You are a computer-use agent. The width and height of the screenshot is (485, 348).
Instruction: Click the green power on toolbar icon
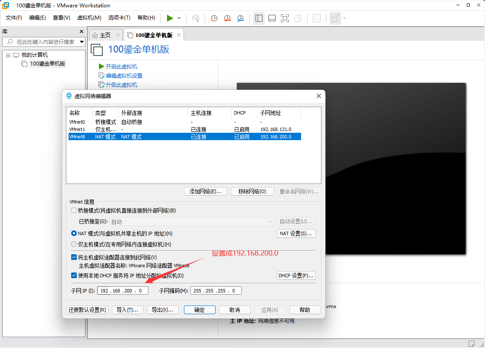pyautogui.click(x=170, y=18)
